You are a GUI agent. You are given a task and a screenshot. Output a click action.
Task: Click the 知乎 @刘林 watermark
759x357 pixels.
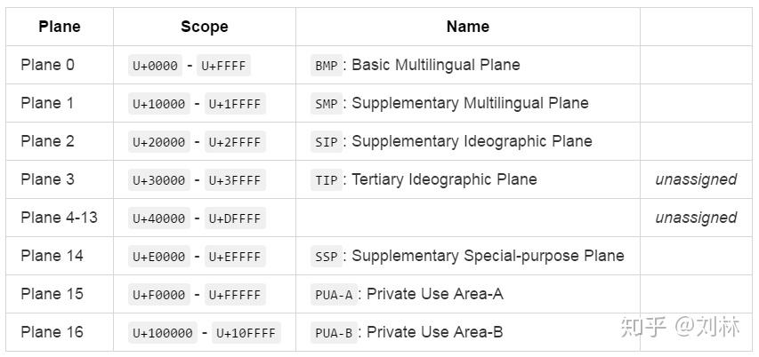click(x=683, y=328)
